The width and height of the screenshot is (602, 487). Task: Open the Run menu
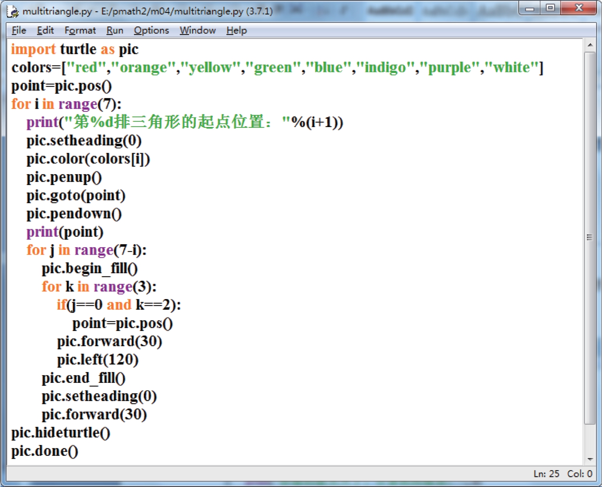coord(115,30)
